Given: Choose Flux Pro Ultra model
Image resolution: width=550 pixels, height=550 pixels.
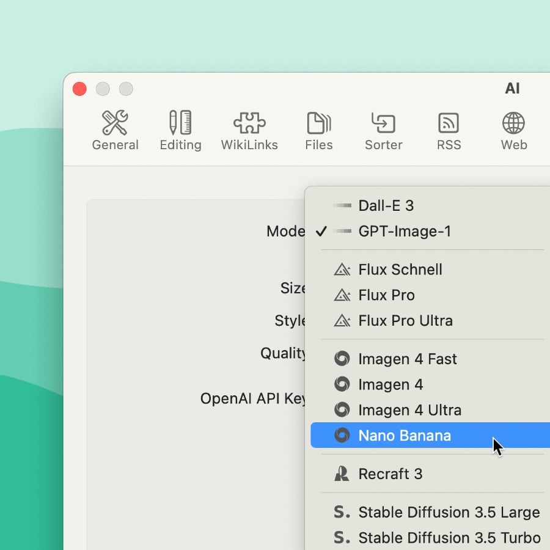Looking at the screenshot, I should (x=405, y=321).
